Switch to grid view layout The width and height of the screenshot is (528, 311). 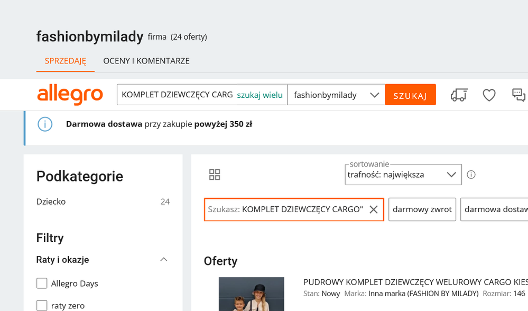click(215, 175)
